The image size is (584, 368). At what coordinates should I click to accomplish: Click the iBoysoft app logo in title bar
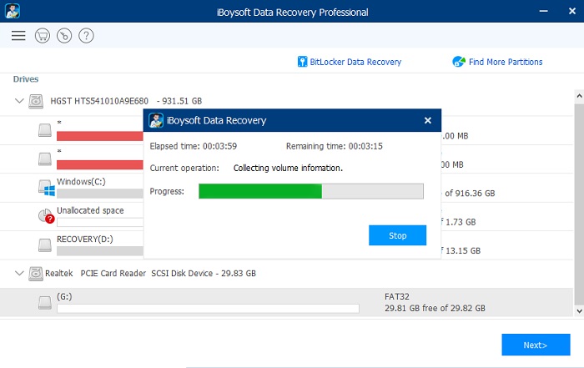[x=13, y=11]
